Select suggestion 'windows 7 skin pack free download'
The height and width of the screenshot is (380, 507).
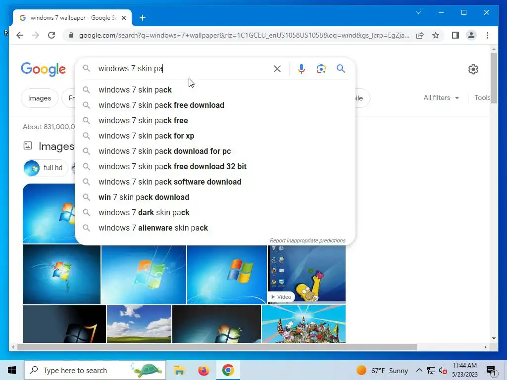click(215, 105)
